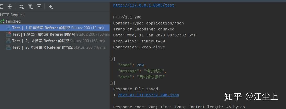Select the HTTP Request tree node
286x109 pixels.
[12, 15]
